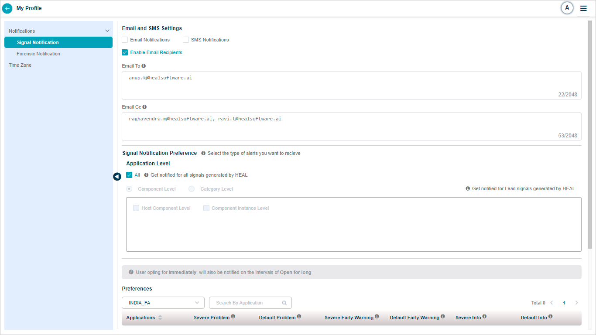596x335 pixels.
Task: Click the 'Preferences' heading
Action: (x=137, y=289)
